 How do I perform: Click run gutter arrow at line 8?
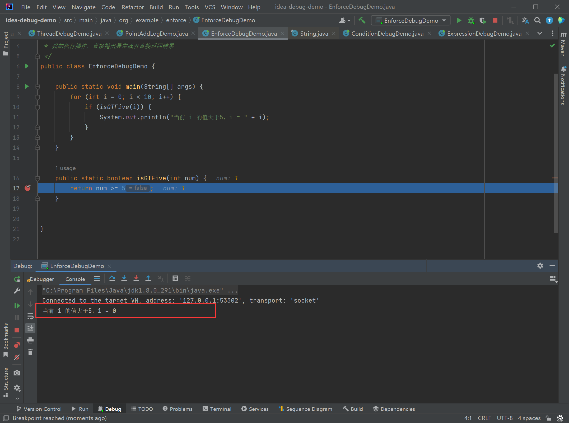tap(27, 86)
